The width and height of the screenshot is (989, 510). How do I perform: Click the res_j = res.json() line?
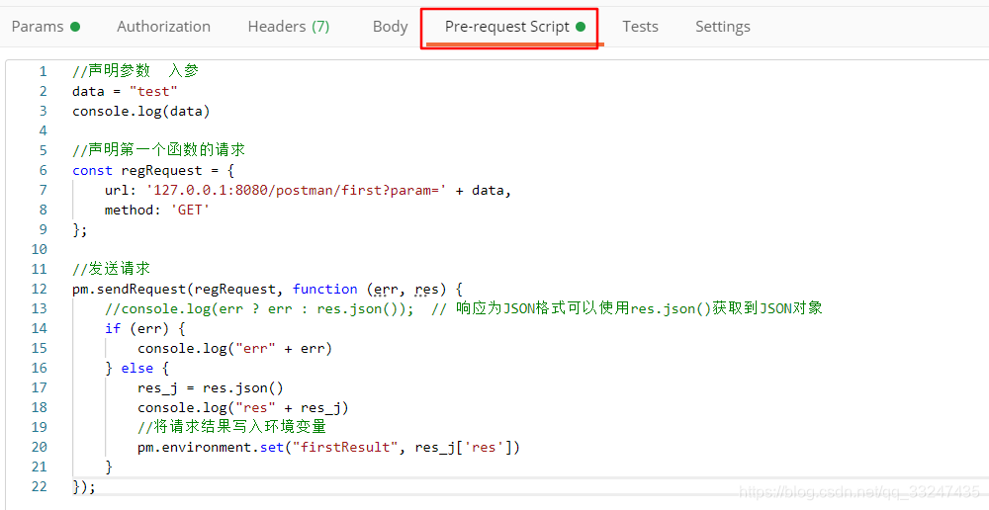point(211,387)
